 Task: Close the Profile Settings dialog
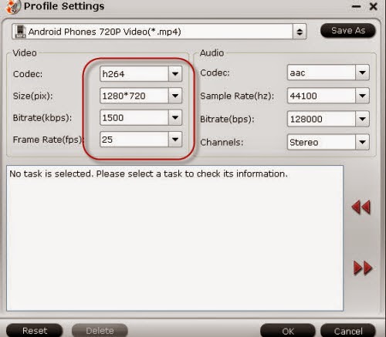pyautogui.click(x=374, y=6)
